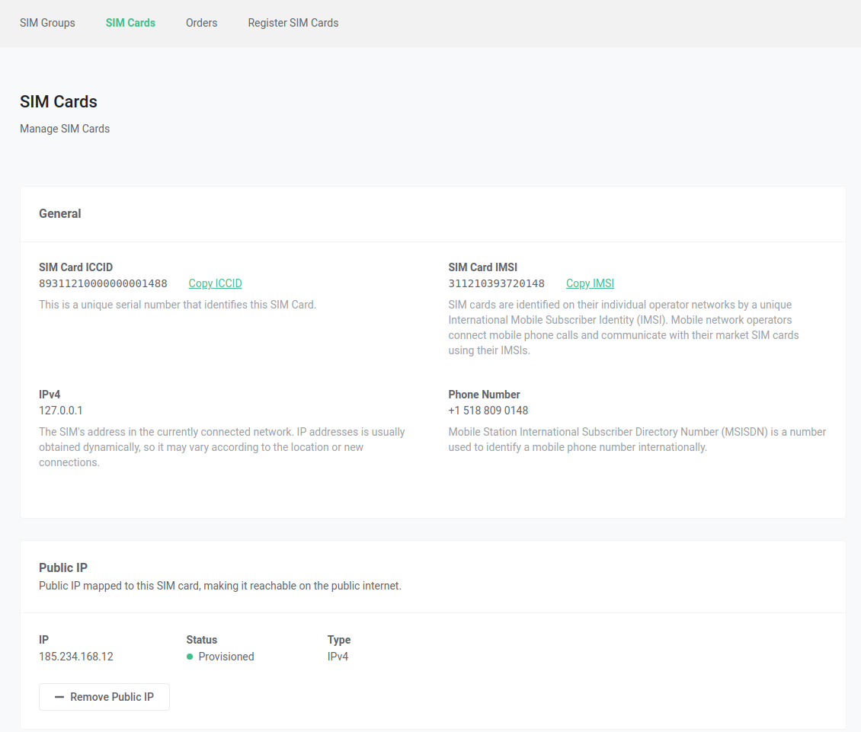Click the General section heading

tap(60, 213)
